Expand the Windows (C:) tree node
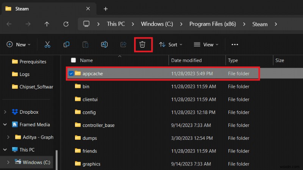 (x=8, y=162)
